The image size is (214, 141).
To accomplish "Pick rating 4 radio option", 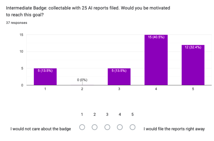I will tap(120, 127).
